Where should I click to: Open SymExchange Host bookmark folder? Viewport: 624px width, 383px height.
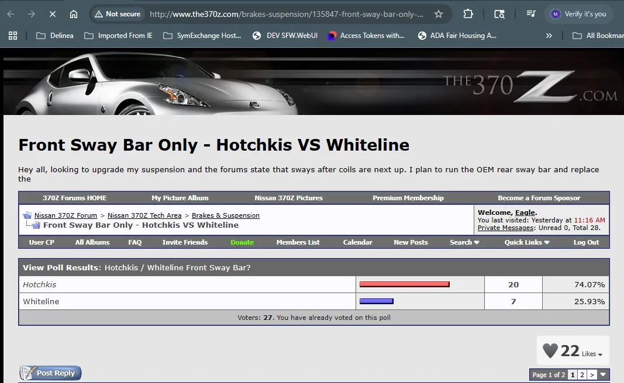[x=202, y=36]
